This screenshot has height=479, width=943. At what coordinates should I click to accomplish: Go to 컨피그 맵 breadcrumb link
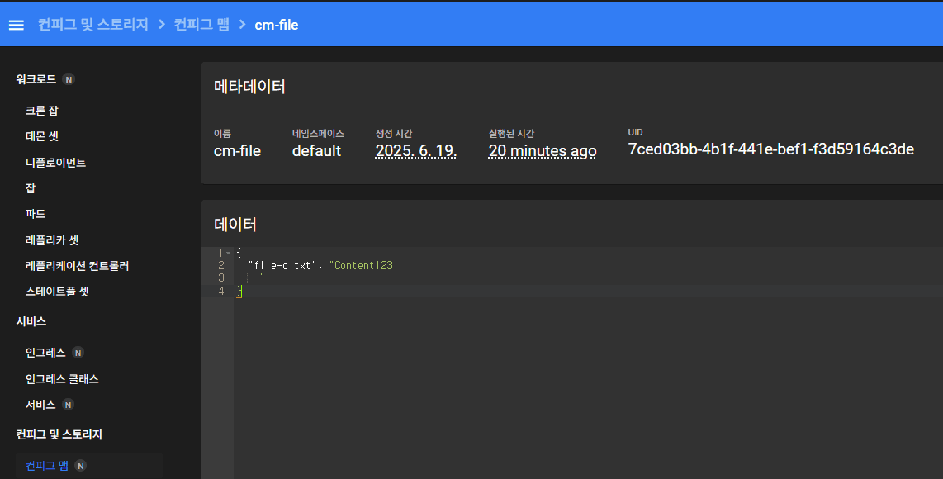click(x=201, y=25)
